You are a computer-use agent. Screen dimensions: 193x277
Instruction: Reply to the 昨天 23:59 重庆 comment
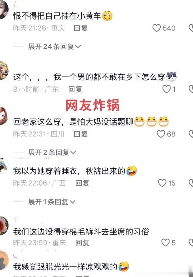pos(83,243)
